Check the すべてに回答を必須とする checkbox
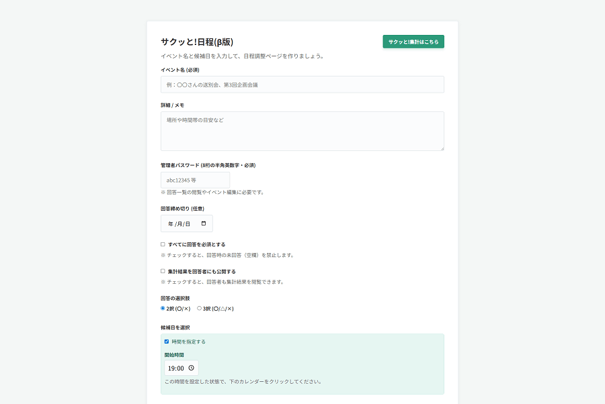The height and width of the screenshot is (404, 605). pos(163,244)
